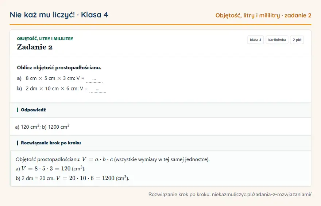This screenshot has width=321, height=206.
Task: Click the answer text 'a) 120 cm³; b) 1200 cm³'
Action: tap(42, 127)
